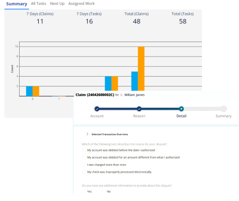This screenshot has height=201, width=239.
Task: Click the upcoming Summary step circle
Action: pyautogui.click(x=224, y=109)
